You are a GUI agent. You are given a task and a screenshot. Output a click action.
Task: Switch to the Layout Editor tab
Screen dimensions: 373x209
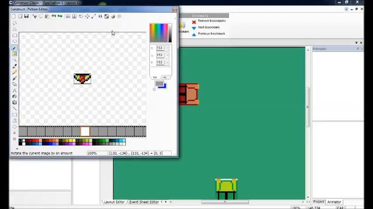114,202
